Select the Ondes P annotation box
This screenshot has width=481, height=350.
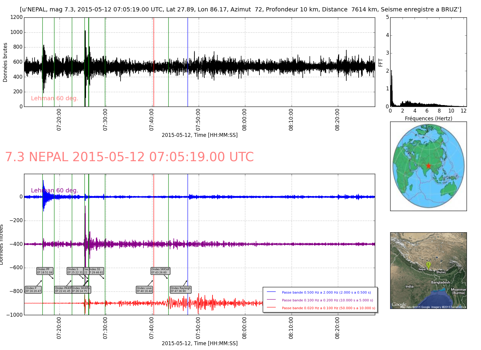pos(33,290)
